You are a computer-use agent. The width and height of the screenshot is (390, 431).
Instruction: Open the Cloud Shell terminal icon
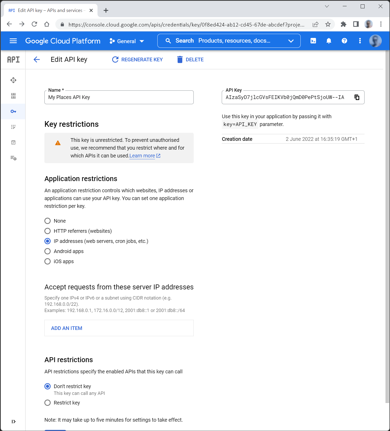click(313, 41)
